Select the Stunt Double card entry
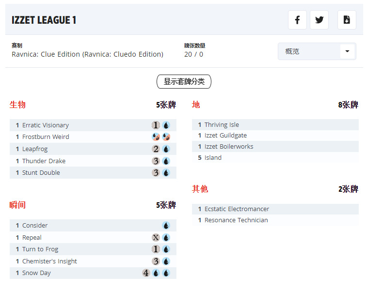Viewport: 367px width, 291px height. 41,173
